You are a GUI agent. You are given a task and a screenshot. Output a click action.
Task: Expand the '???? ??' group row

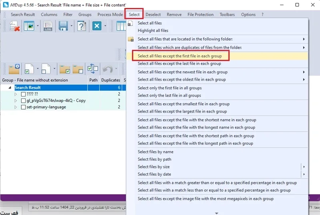[x=16, y=94]
